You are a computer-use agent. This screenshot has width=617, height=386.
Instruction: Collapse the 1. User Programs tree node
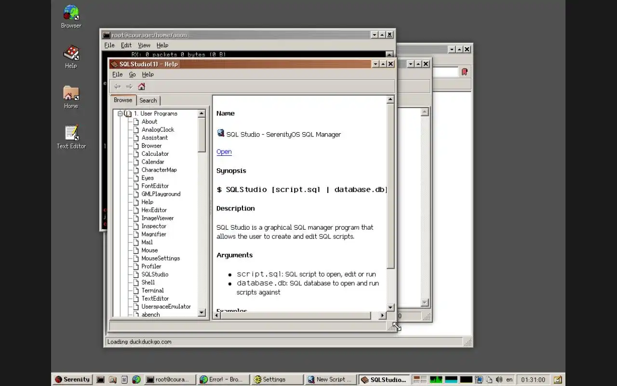coord(120,113)
